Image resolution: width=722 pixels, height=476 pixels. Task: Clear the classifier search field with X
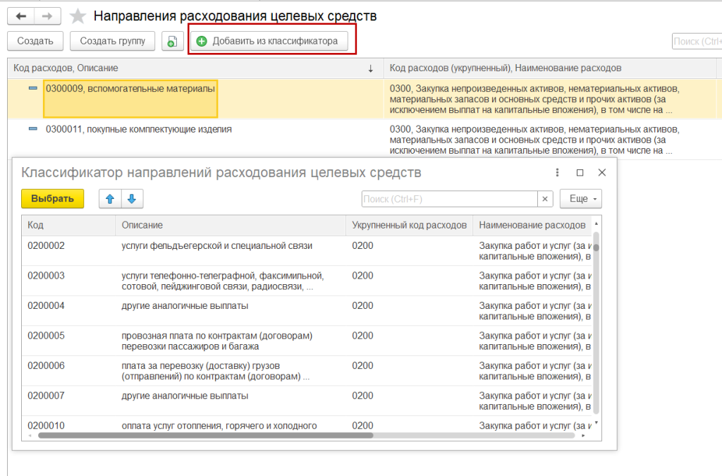pyautogui.click(x=545, y=199)
